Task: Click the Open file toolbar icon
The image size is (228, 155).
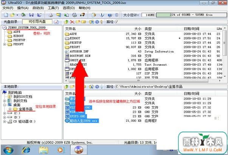Action: tap(12, 15)
